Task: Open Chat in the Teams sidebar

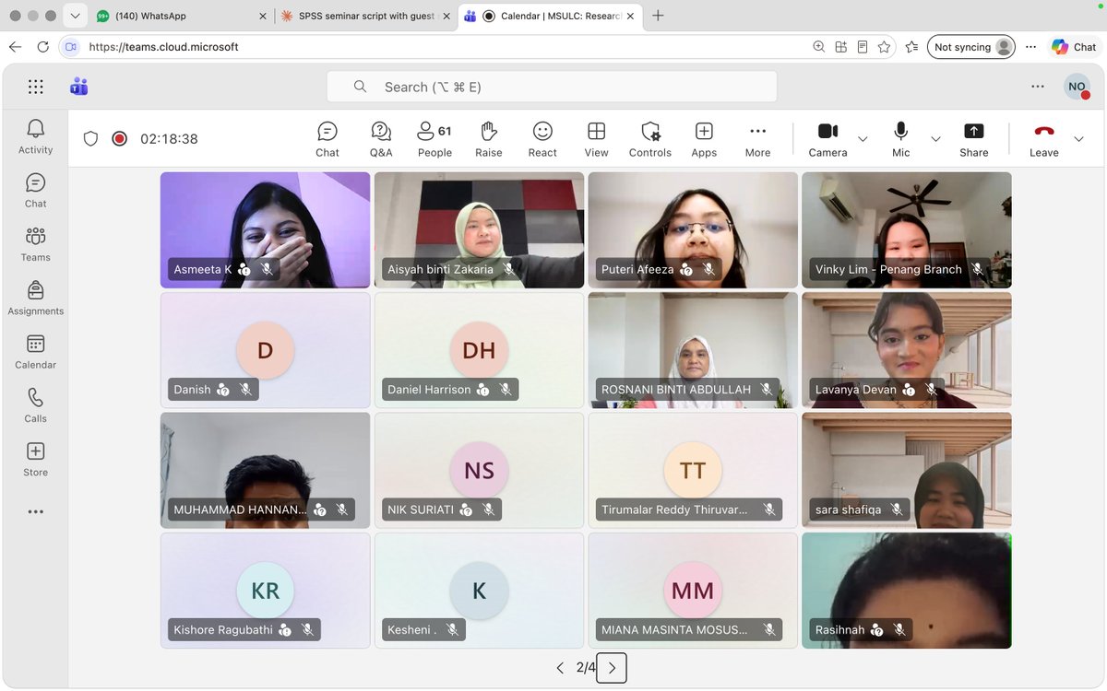Action: tap(35, 191)
